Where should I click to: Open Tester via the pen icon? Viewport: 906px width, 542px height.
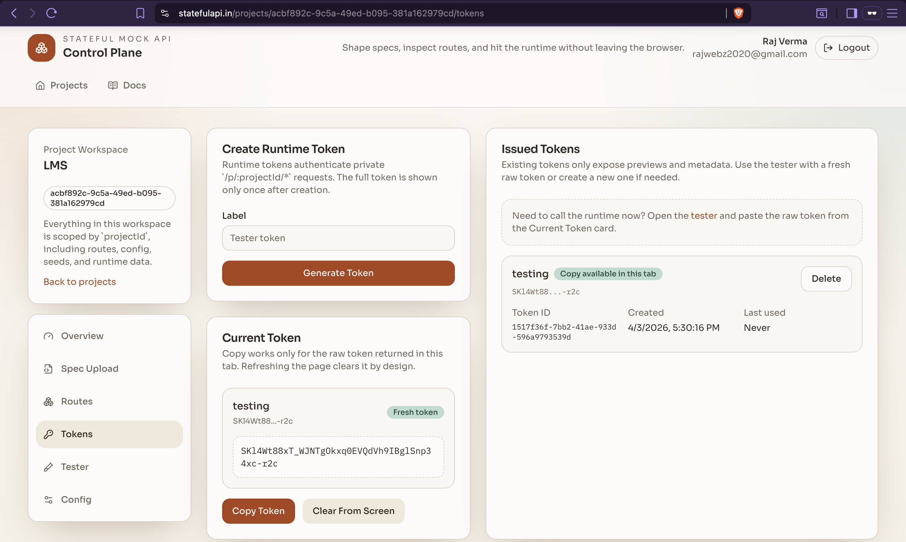click(49, 467)
